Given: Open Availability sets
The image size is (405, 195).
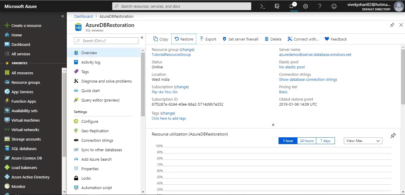Looking at the screenshot, I should pos(21,111).
